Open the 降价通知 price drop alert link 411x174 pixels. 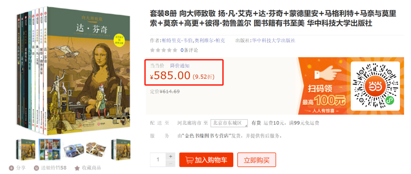[x=180, y=65]
